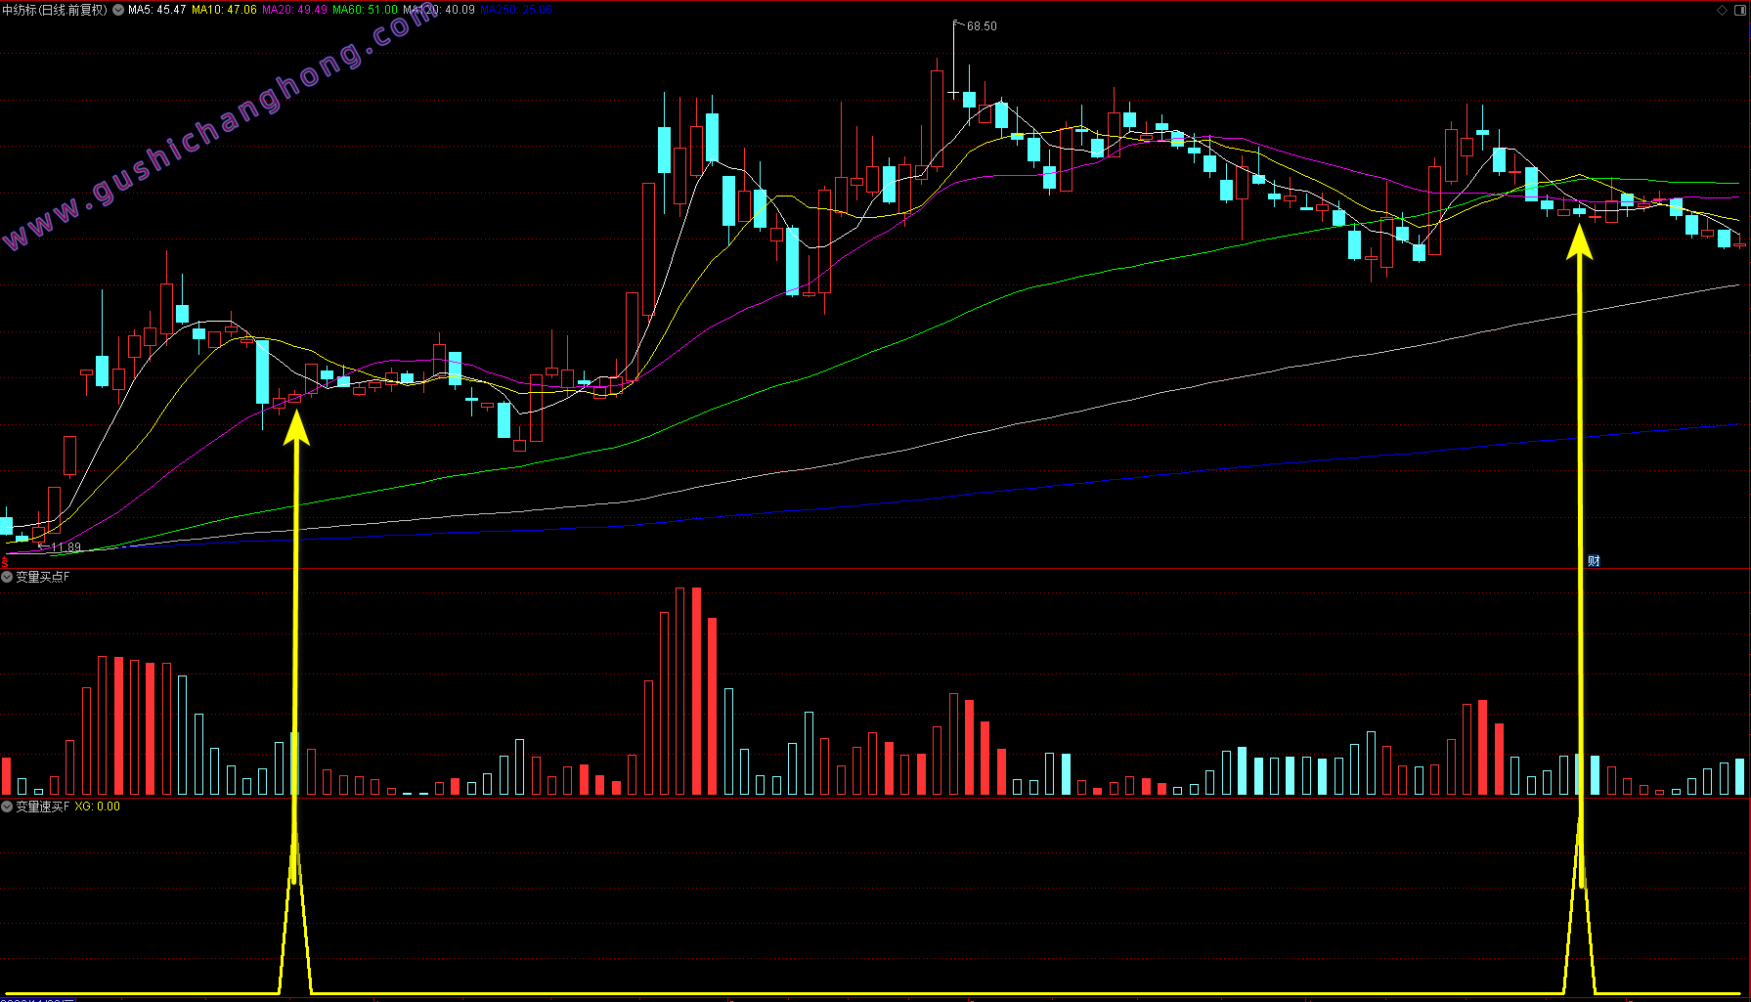Click the 68.50 high price label
This screenshot has width=1751, height=1002.
[x=982, y=26]
